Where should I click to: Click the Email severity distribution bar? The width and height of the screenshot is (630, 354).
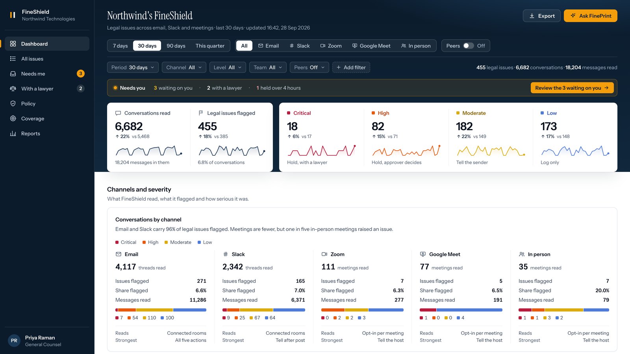click(161, 310)
